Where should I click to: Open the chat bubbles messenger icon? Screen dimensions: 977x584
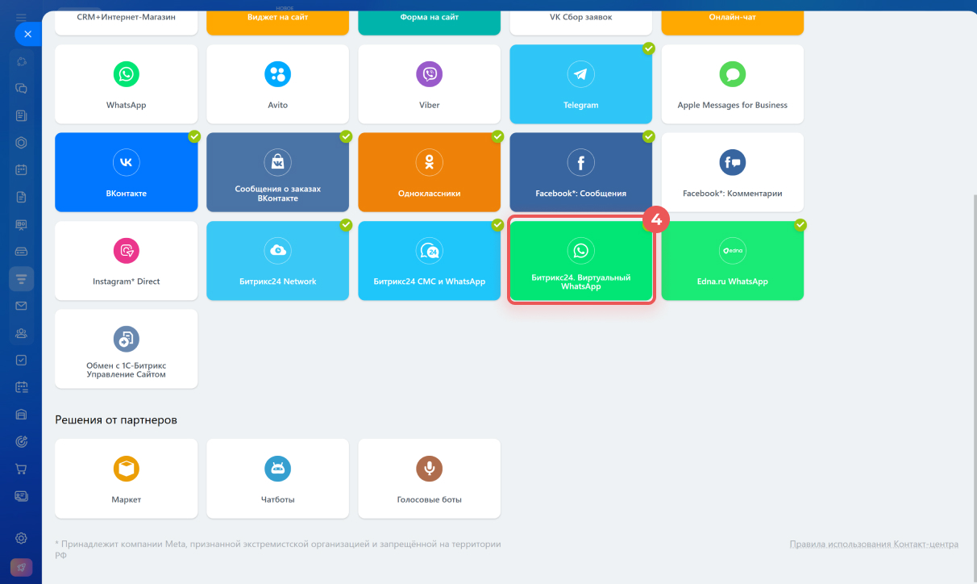coord(22,89)
